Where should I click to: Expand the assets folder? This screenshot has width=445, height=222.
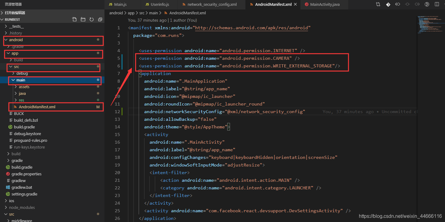tap(16, 87)
